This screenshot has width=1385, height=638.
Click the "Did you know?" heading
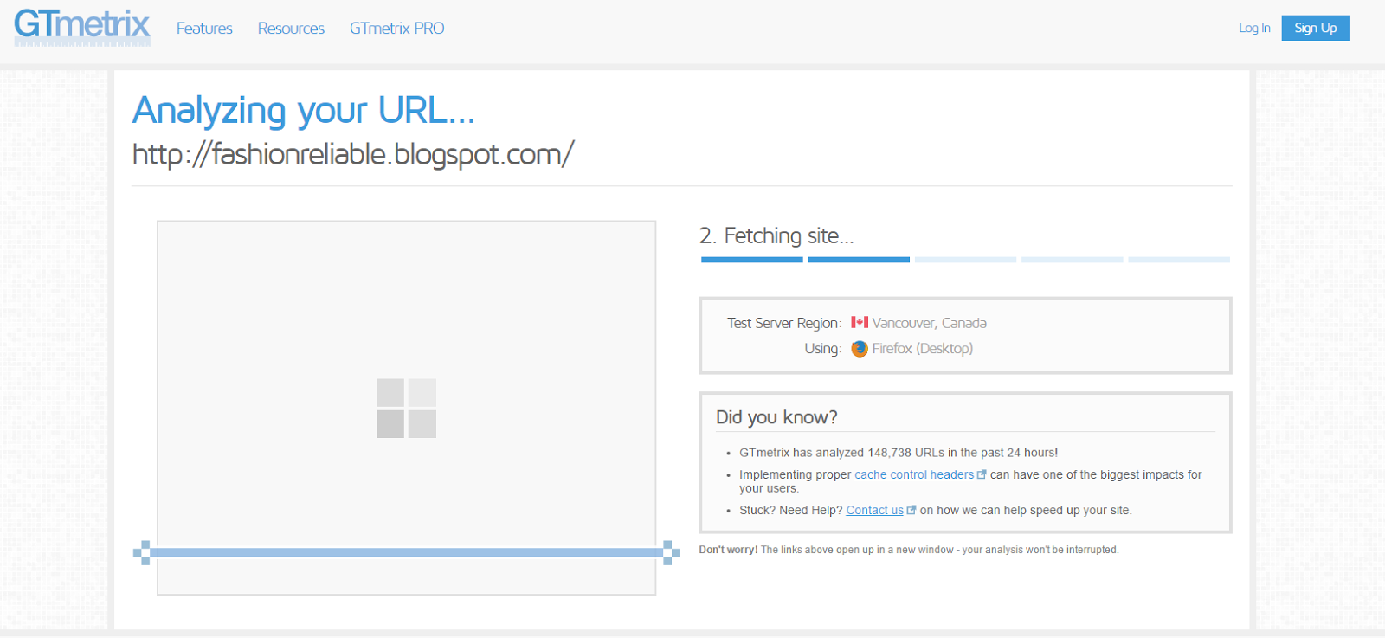point(776,417)
